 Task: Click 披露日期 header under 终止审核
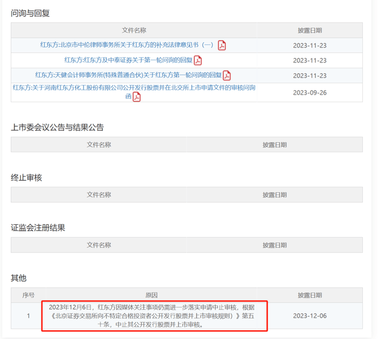(x=274, y=195)
